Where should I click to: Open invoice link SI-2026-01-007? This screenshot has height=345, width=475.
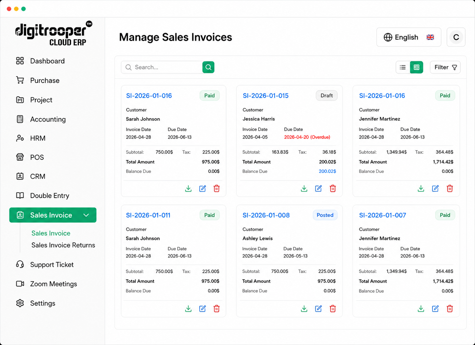(x=383, y=215)
